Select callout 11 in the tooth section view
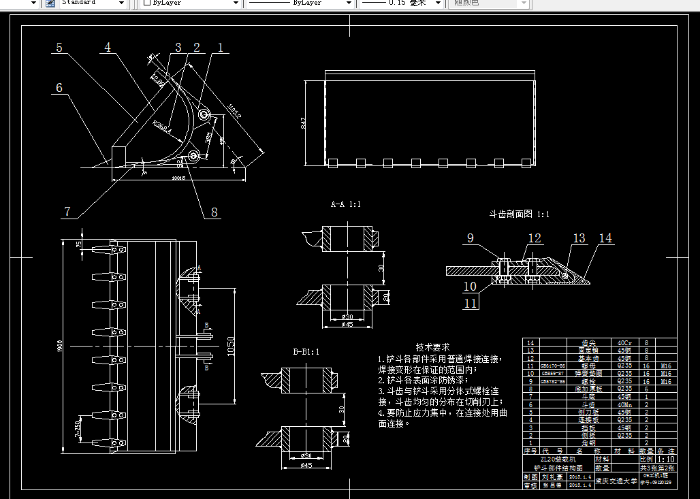Screen dimensions: 700x499 point(471,304)
